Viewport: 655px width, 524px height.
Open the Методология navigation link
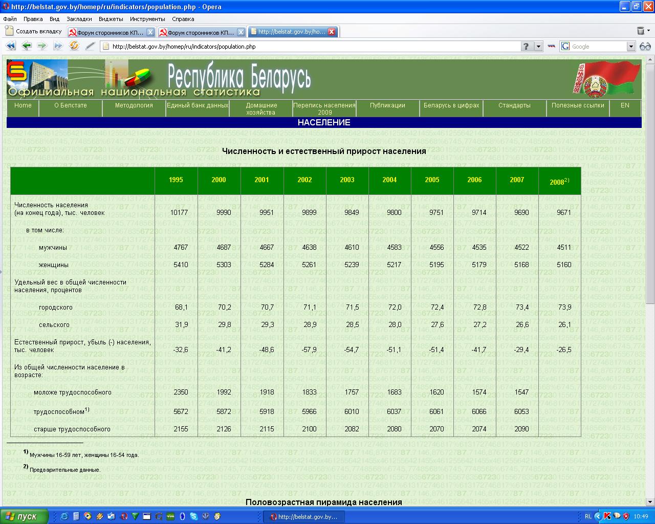pos(134,105)
